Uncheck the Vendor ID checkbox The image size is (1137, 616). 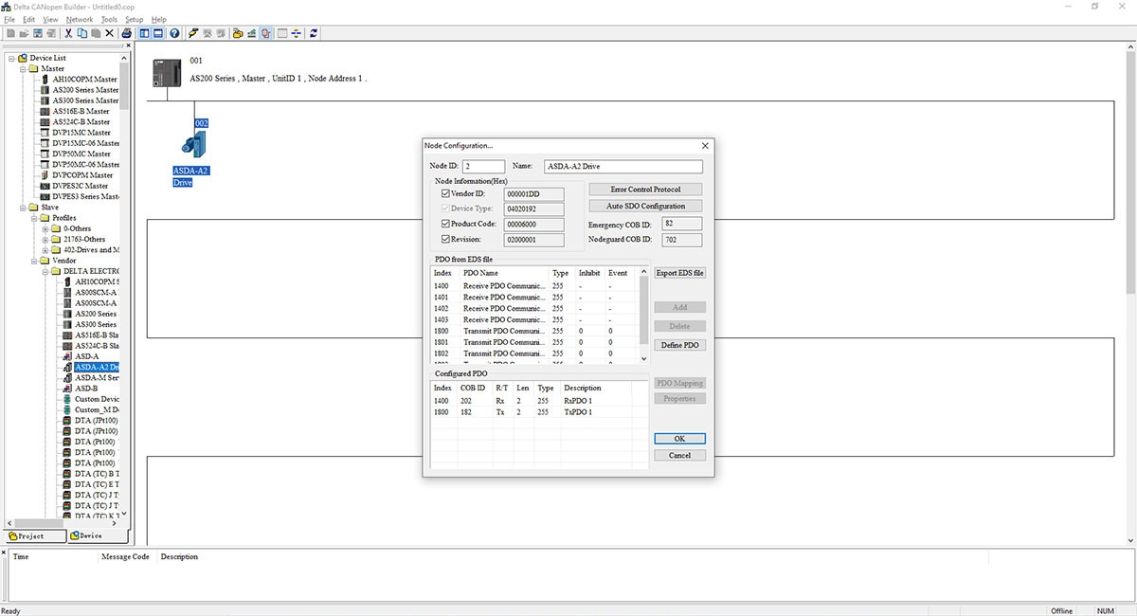(x=445, y=193)
